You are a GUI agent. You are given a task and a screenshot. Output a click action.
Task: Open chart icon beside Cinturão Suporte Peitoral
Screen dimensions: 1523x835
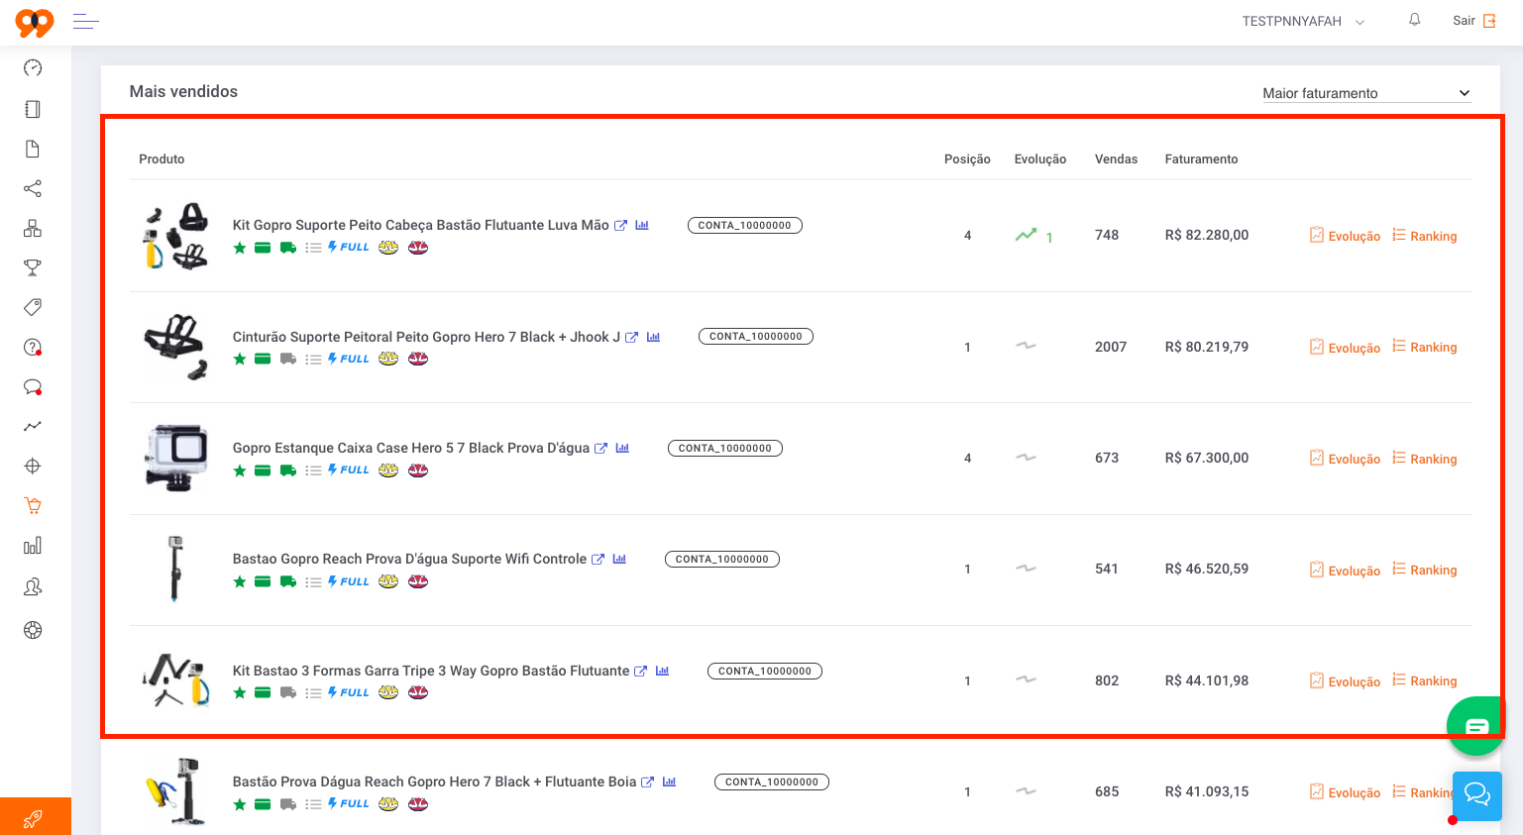653,337
